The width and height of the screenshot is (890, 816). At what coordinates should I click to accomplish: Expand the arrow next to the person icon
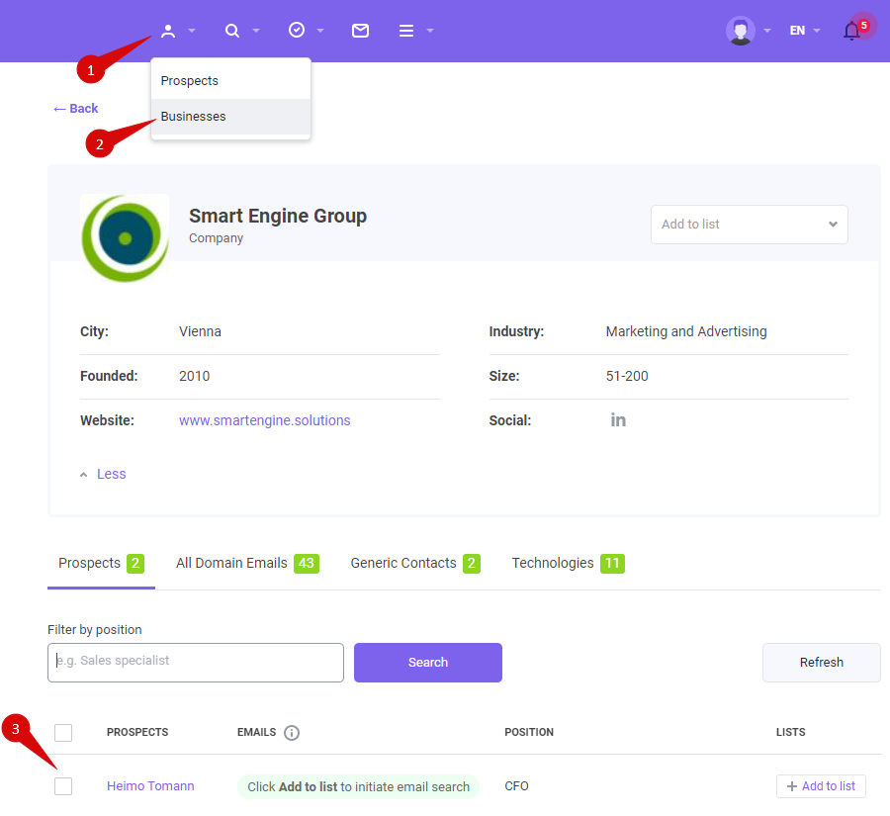tap(192, 31)
